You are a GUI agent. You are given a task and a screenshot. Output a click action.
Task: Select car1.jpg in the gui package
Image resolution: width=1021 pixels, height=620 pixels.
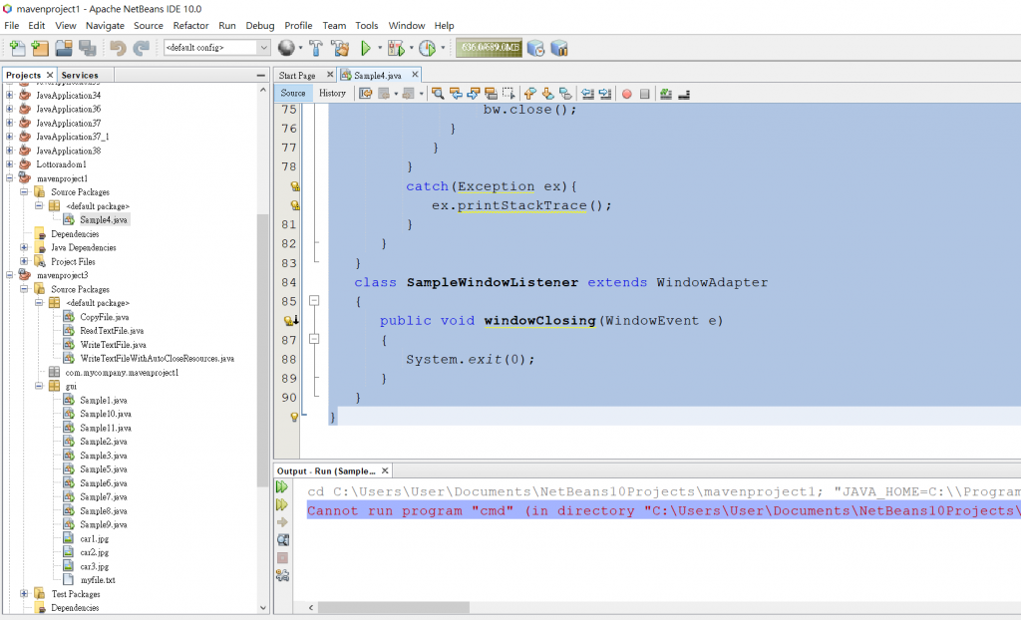point(94,538)
